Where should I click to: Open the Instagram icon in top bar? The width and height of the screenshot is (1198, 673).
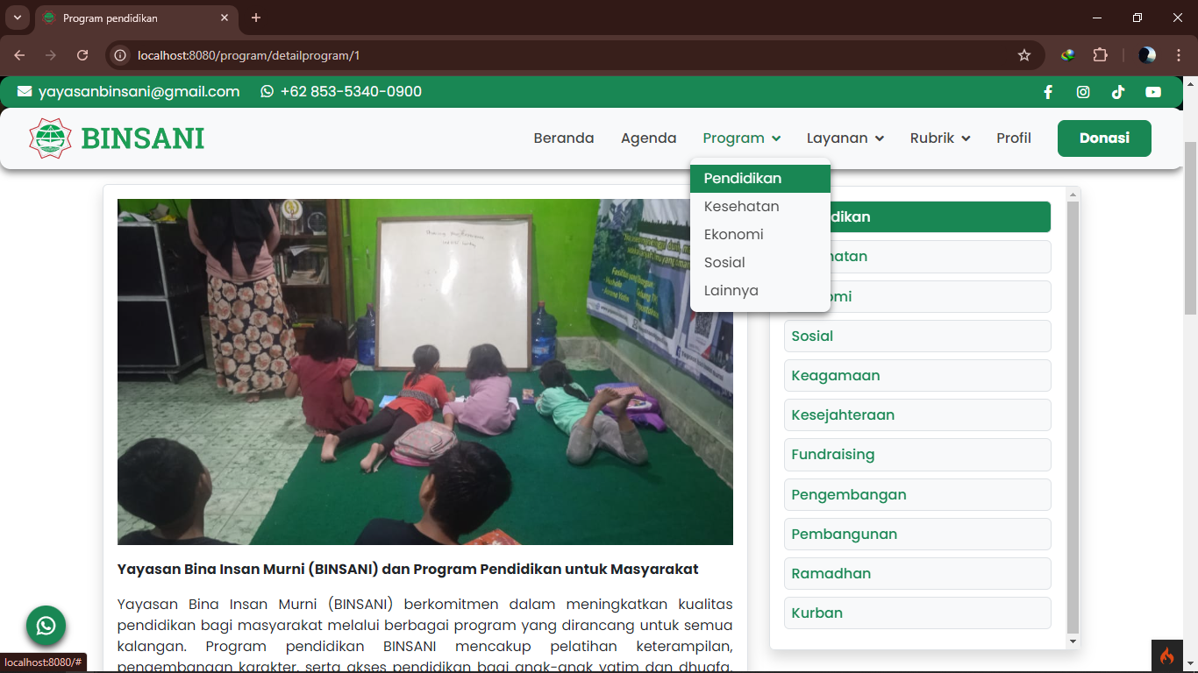pos(1083,92)
